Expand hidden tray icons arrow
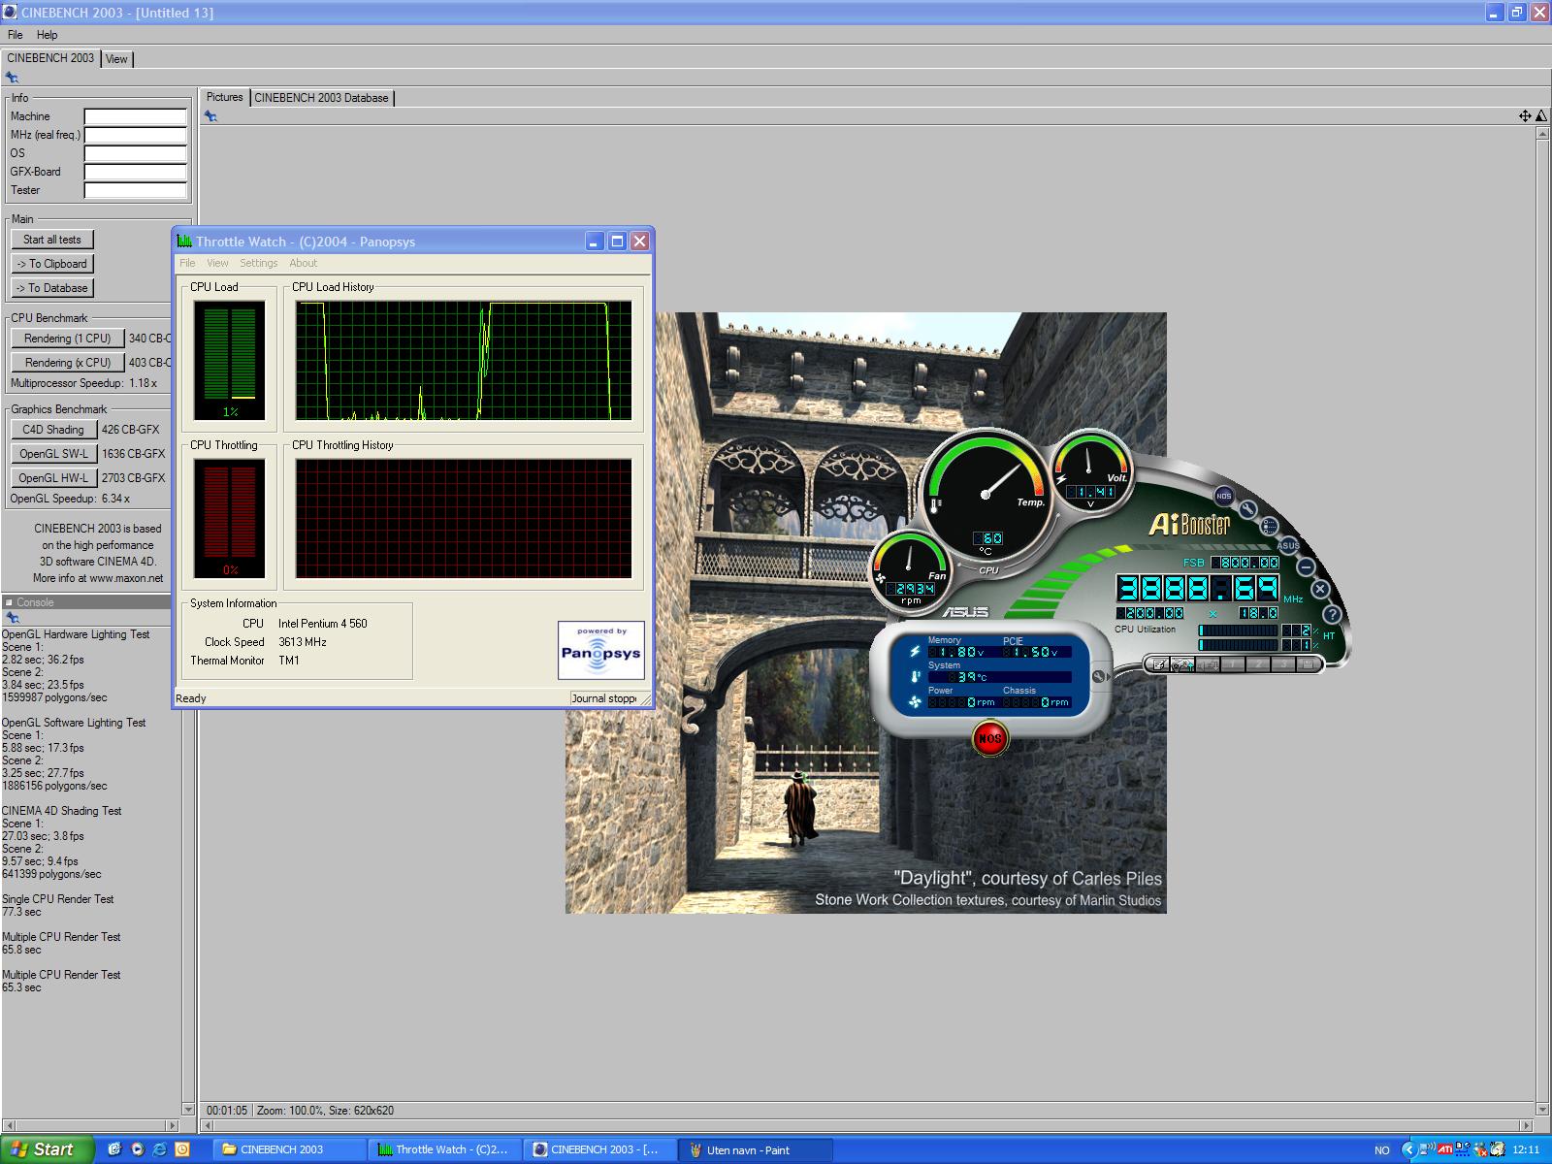 1408,1149
